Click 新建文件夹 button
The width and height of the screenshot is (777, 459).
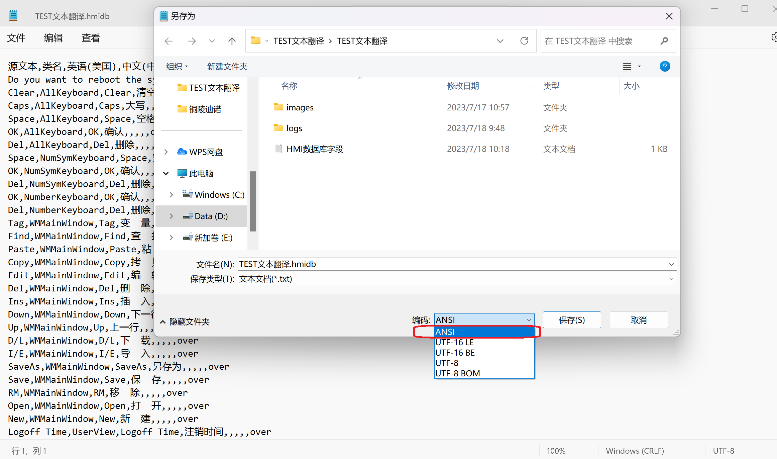coord(227,66)
